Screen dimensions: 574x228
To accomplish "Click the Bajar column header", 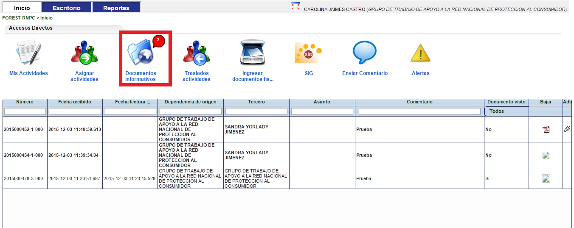I will 546,102.
